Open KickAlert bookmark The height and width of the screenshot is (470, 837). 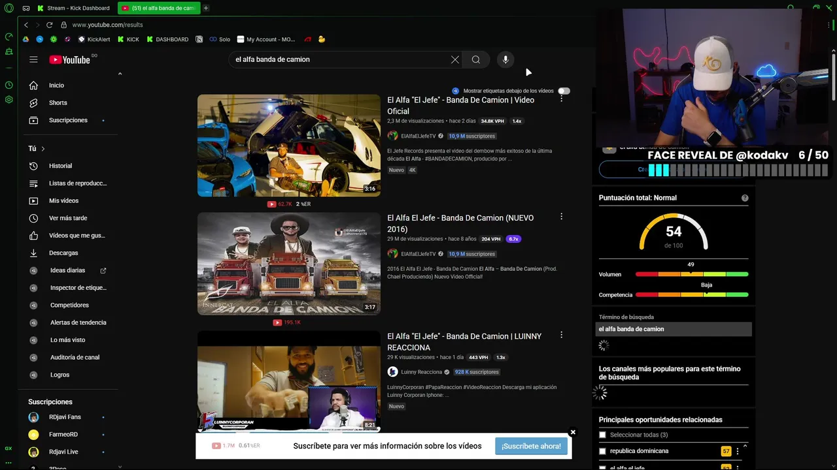94,39
